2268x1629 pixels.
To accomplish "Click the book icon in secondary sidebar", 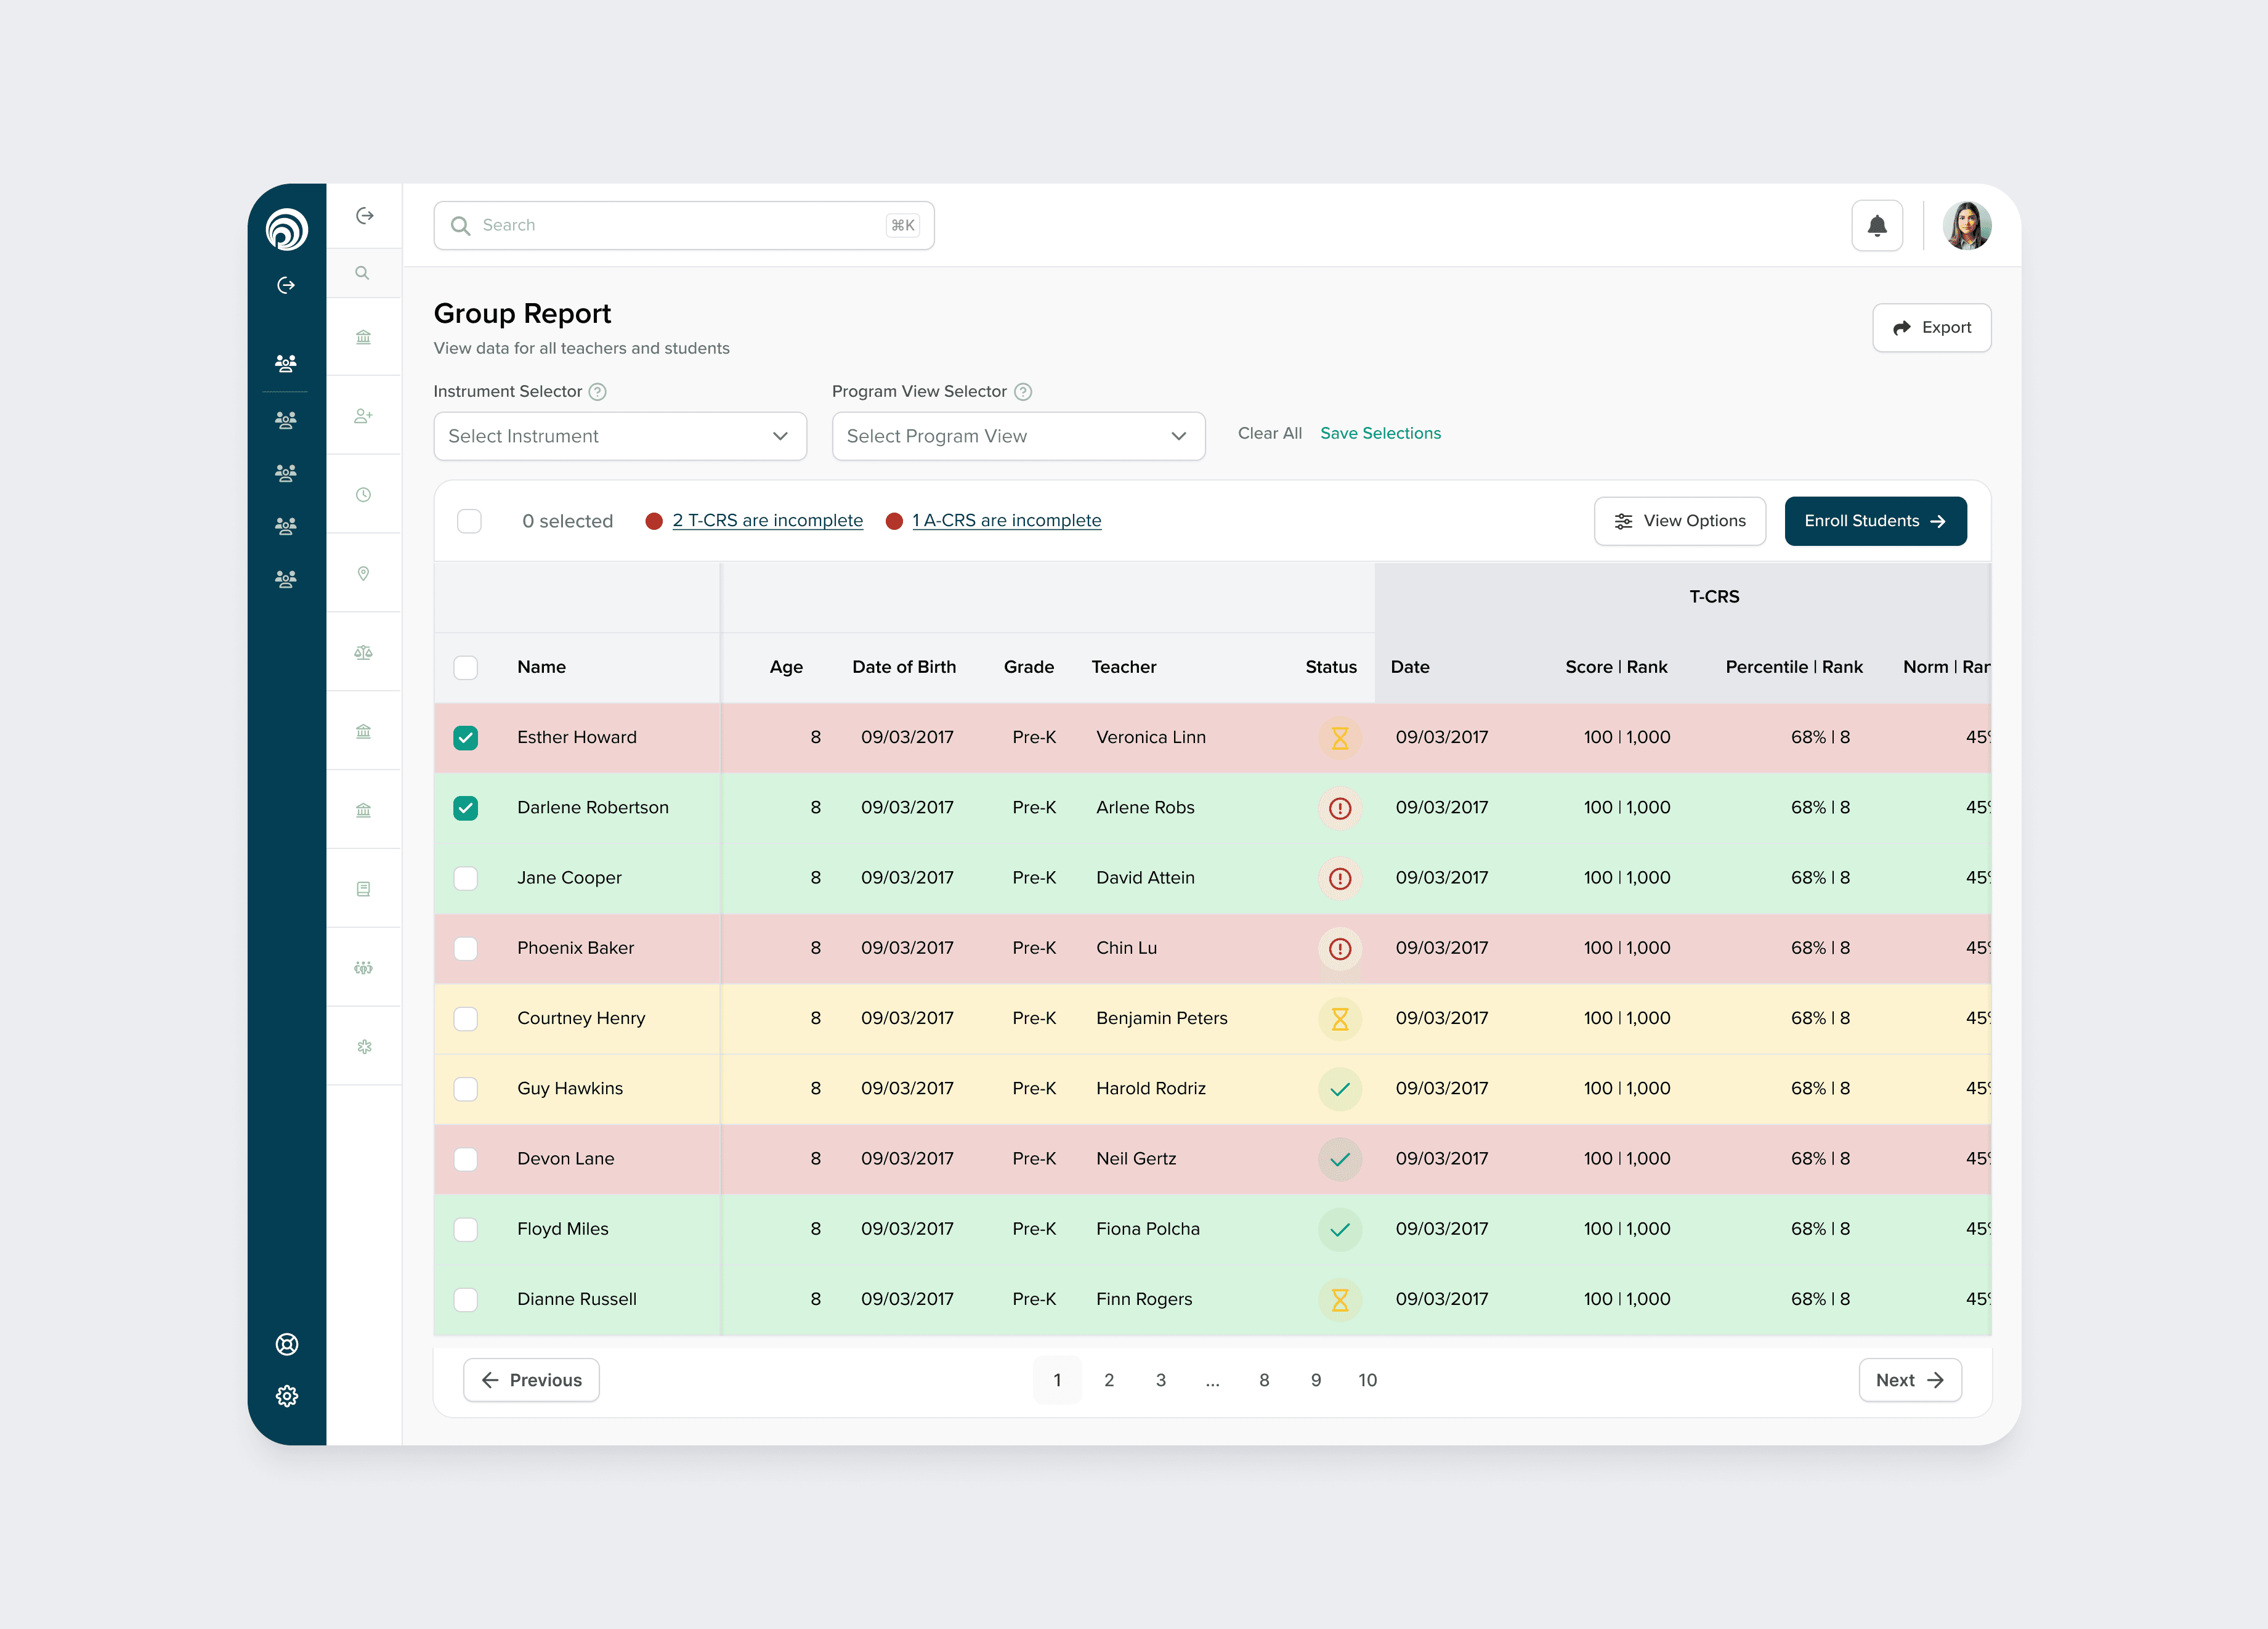I will 363,889.
